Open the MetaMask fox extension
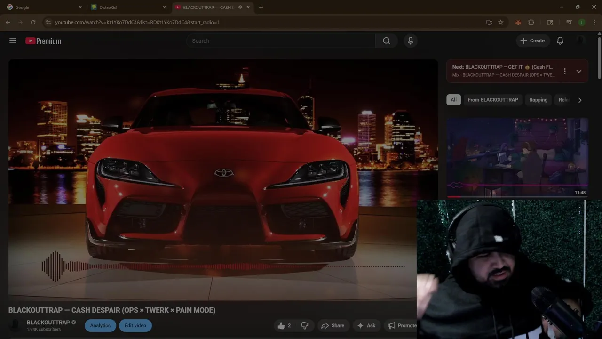602x339 pixels. pyautogui.click(x=518, y=22)
